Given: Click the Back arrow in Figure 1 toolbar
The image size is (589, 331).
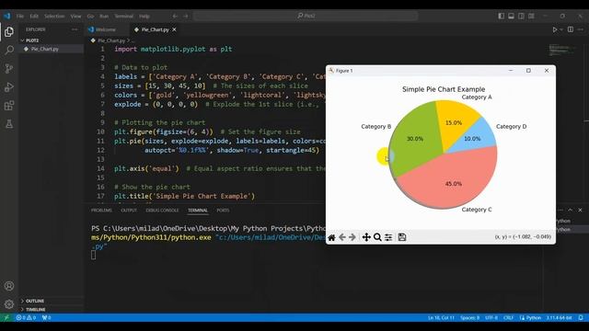Looking at the screenshot, I should point(342,237).
